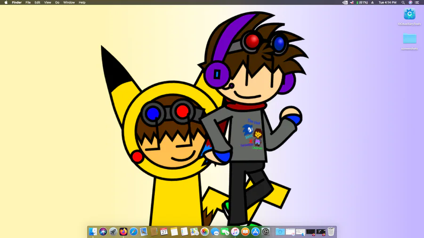
Task: Open the Books app in Dock
Action: pos(245,231)
